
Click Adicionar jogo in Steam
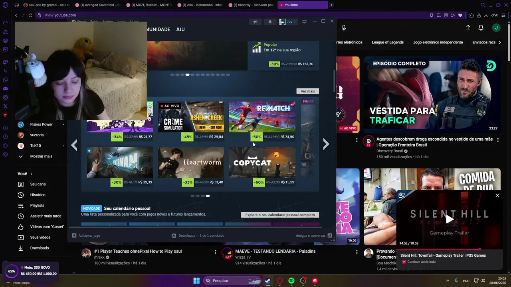[x=86, y=236]
